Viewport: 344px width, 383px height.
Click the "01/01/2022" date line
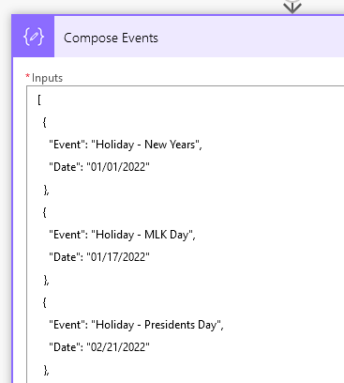tap(99, 167)
